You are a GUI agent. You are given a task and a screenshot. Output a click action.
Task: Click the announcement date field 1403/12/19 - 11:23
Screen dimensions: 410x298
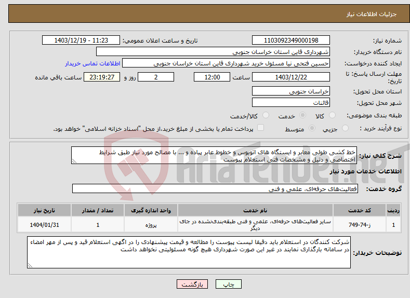tap(81, 40)
